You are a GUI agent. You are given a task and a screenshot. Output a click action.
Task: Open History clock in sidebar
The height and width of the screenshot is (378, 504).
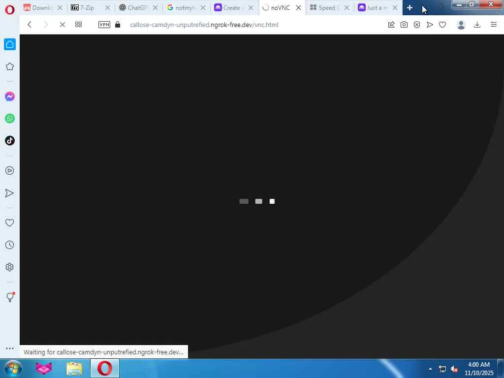pos(10,245)
